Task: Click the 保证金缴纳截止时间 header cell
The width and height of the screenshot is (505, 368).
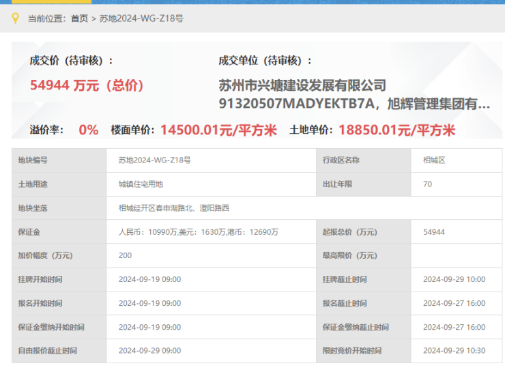Action: pyautogui.click(x=364, y=327)
